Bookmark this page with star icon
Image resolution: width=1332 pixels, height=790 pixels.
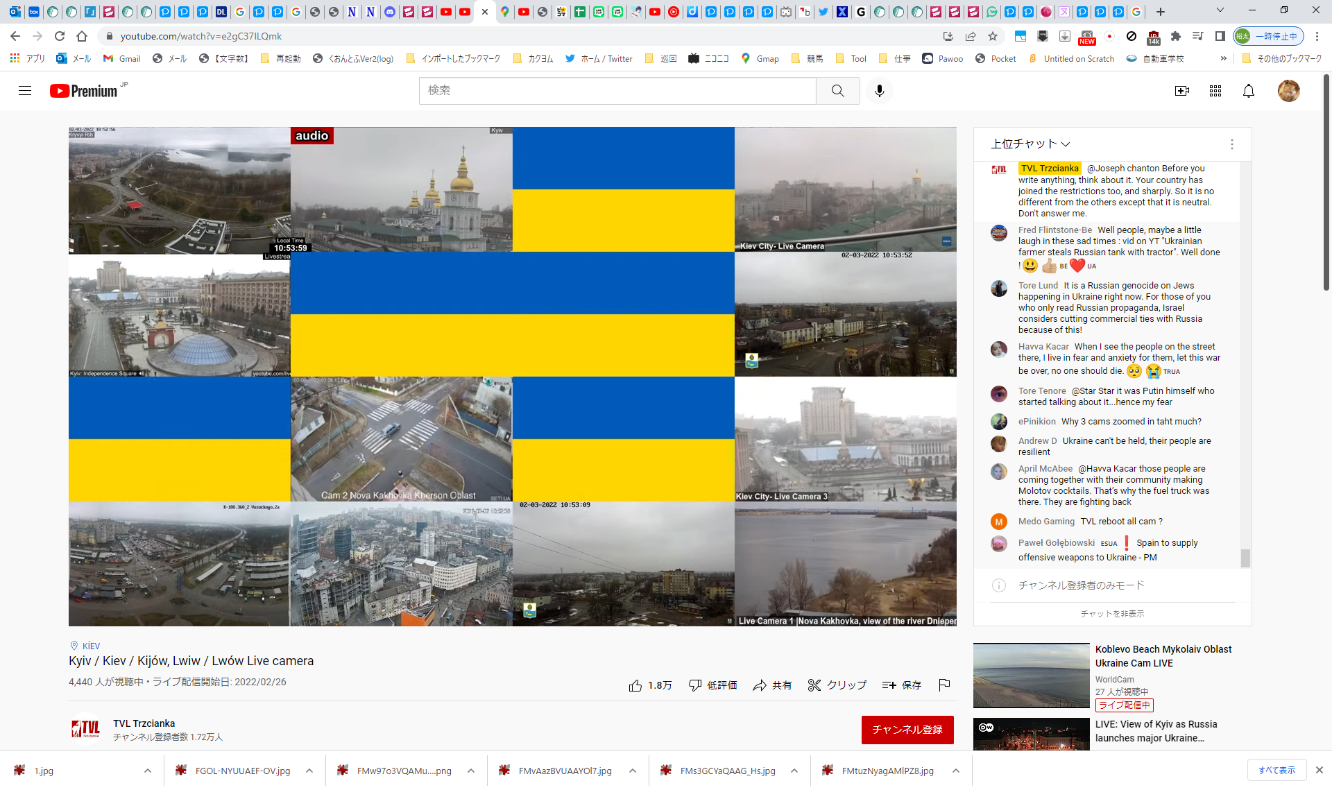(x=993, y=36)
